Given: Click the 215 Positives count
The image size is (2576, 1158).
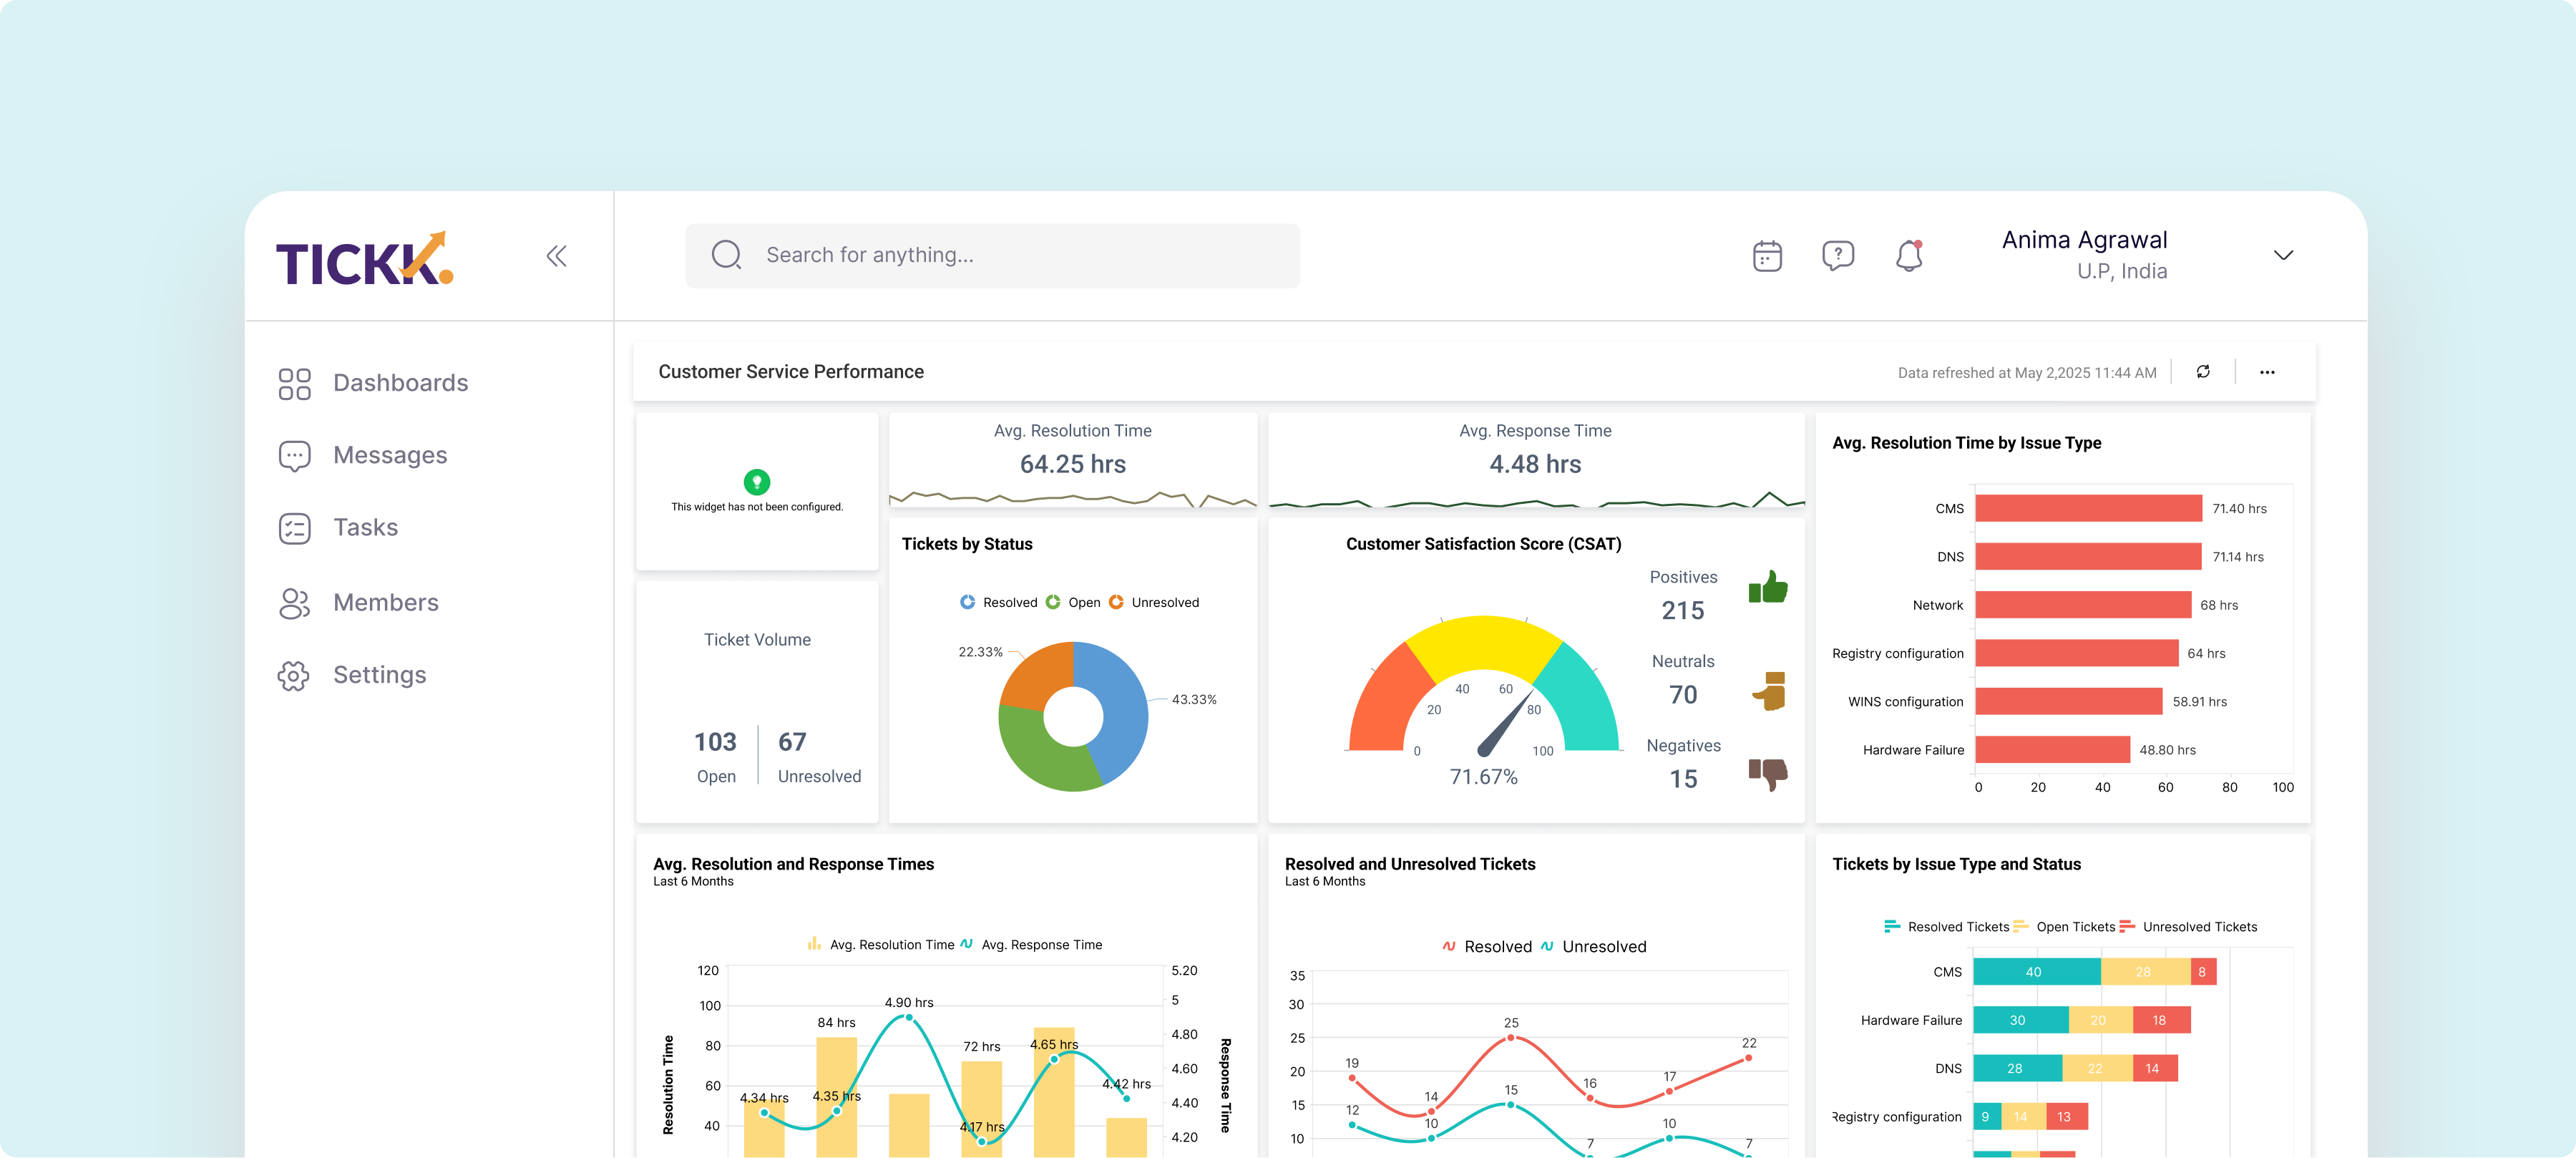Looking at the screenshot, I should pyautogui.click(x=1683, y=610).
